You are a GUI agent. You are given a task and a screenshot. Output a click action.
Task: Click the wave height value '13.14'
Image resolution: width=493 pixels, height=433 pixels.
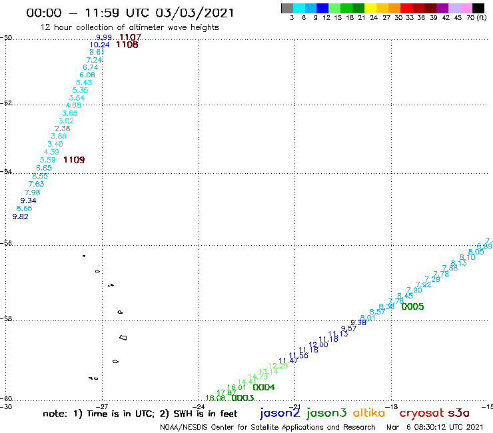tap(268, 371)
